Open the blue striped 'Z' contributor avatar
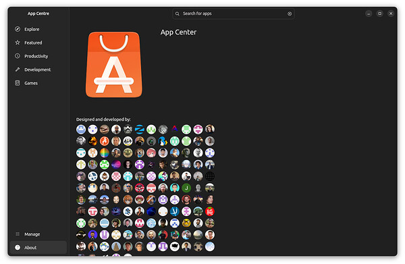 pos(140,130)
